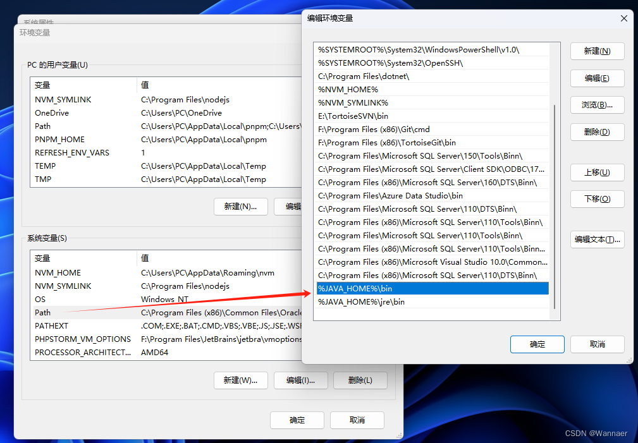The image size is (638, 443).
Task: Select the NVM_HOME system variable row
Action: click(x=166, y=273)
